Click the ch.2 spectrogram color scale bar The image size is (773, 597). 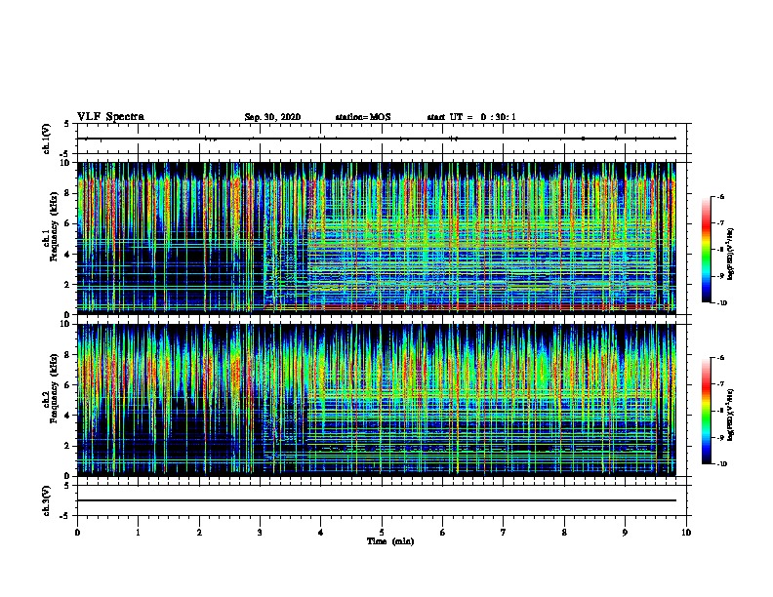[x=706, y=411]
